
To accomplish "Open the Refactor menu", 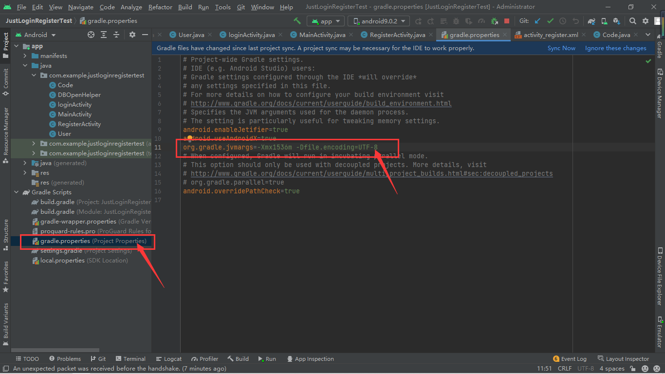I will click(x=160, y=7).
